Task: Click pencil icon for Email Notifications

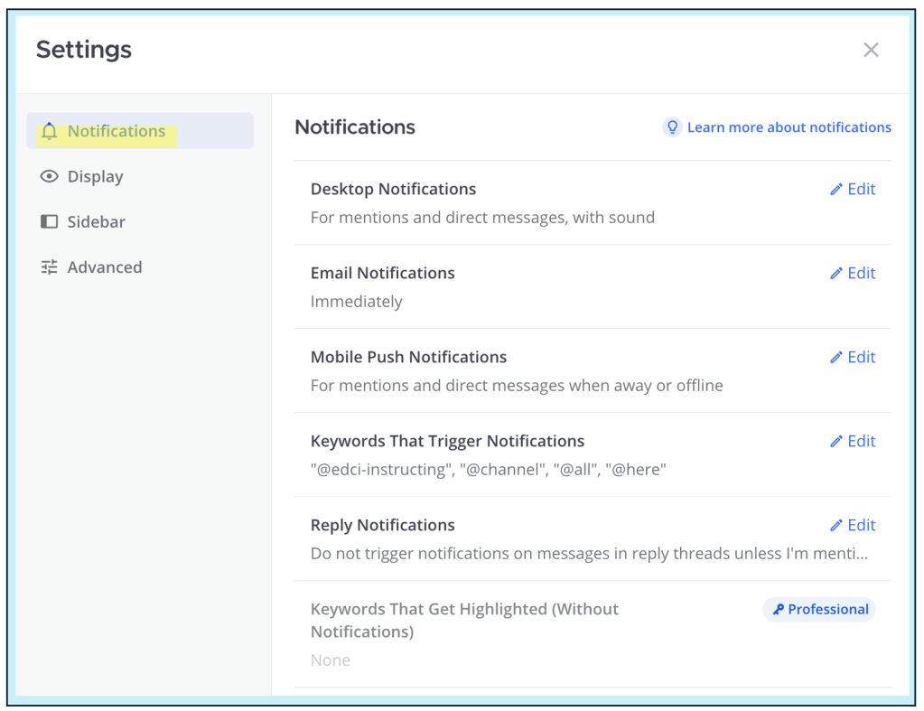Action: pos(836,274)
